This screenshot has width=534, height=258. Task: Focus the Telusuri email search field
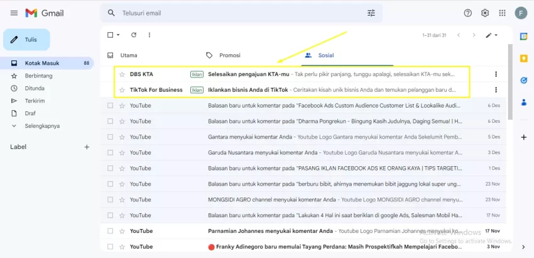[242, 13]
